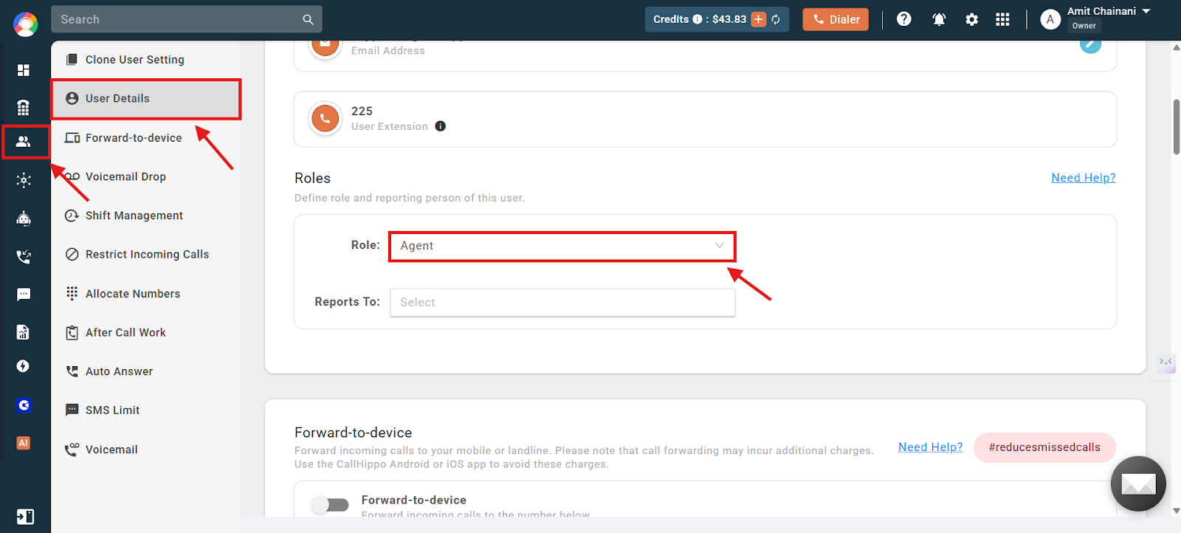The height and width of the screenshot is (533, 1181).
Task: Click the CallHippo logo
Action: click(25, 24)
